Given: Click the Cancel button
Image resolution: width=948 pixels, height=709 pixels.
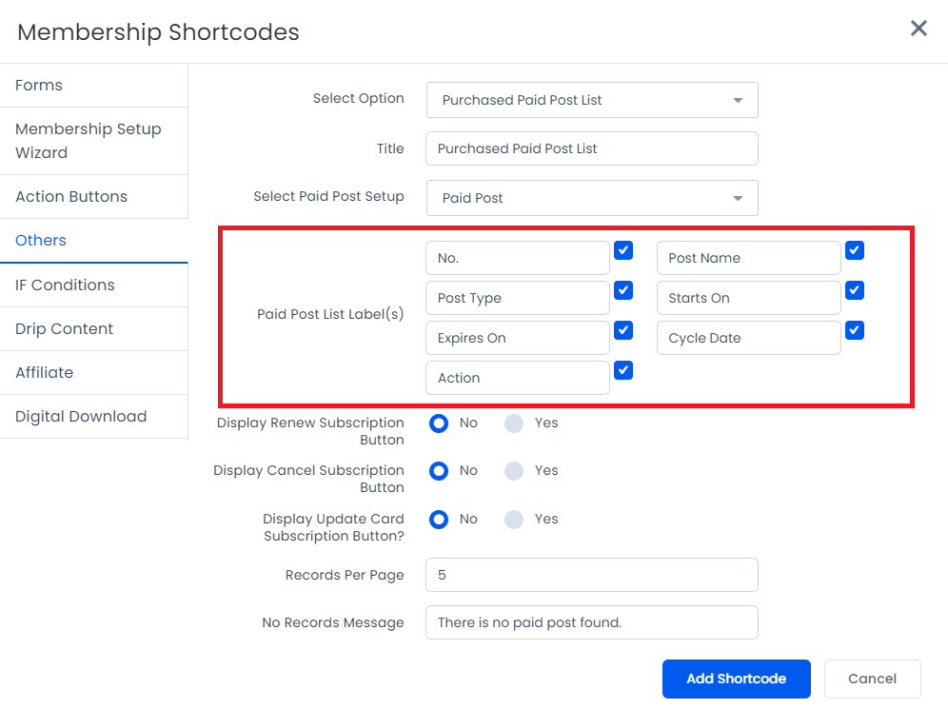Looking at the screenshot, I should coord(873,679).
